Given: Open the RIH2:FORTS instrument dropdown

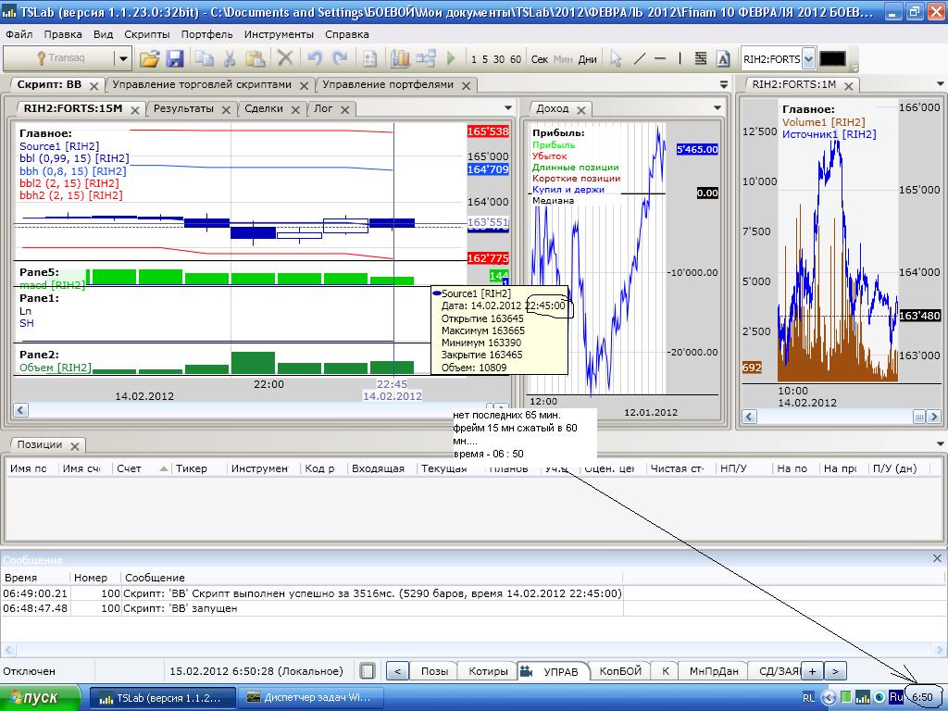Looking at the screenshot, I should coord(808,58).
